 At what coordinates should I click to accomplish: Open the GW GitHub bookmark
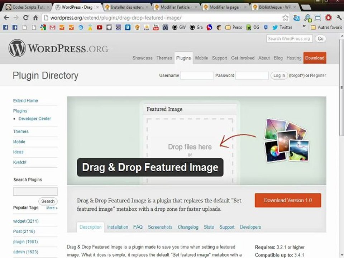point(179,27)
